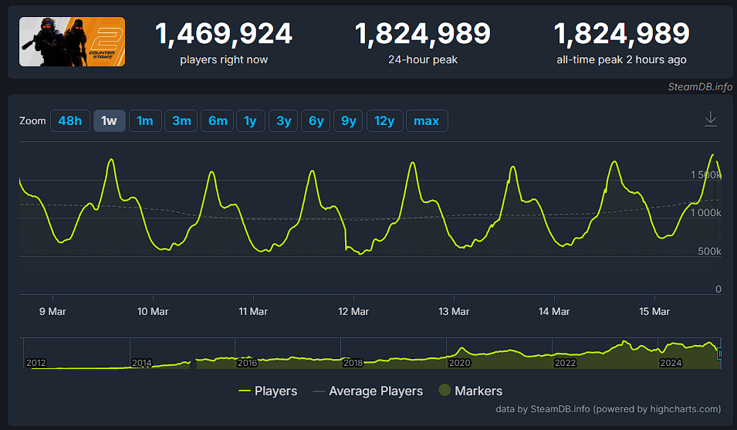Switch to 6y zoom view
The height and width of the screenshot is (430, 737).
click(316, 121)
